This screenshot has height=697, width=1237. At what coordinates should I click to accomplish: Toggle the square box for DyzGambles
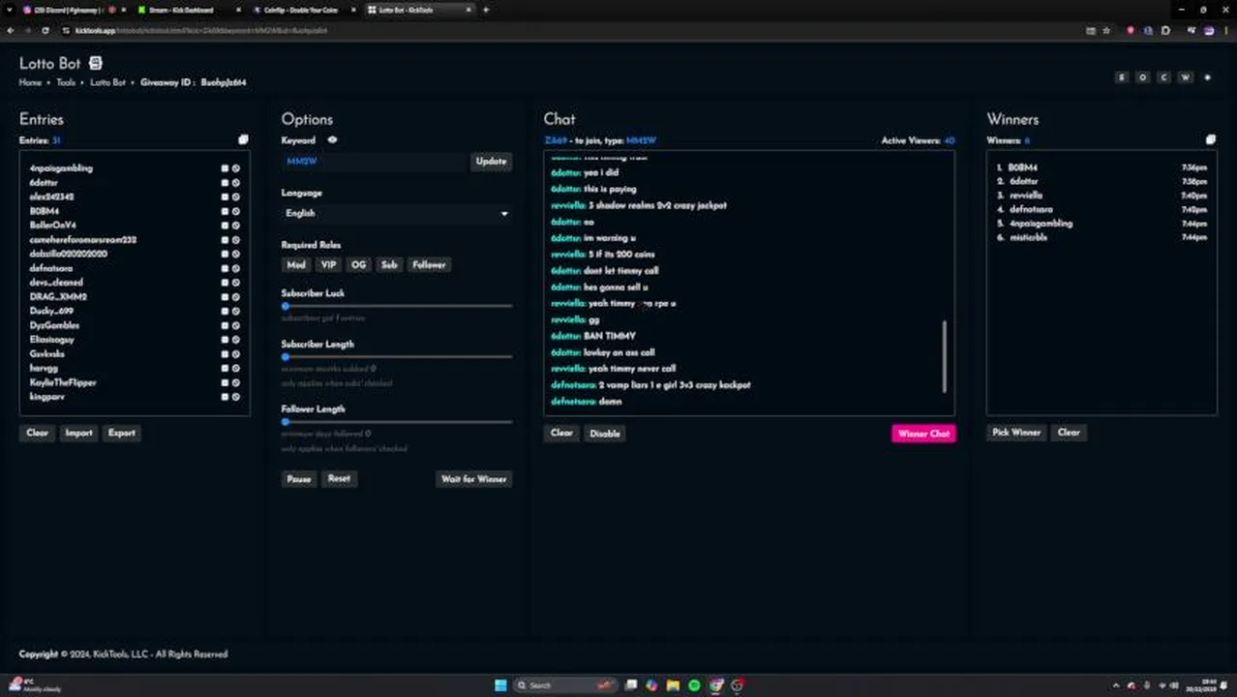coord(225,325)
